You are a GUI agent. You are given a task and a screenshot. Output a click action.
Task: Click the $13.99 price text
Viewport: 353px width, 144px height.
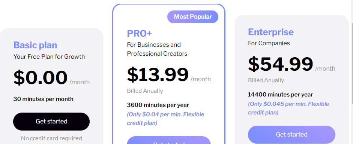(158, 75)
